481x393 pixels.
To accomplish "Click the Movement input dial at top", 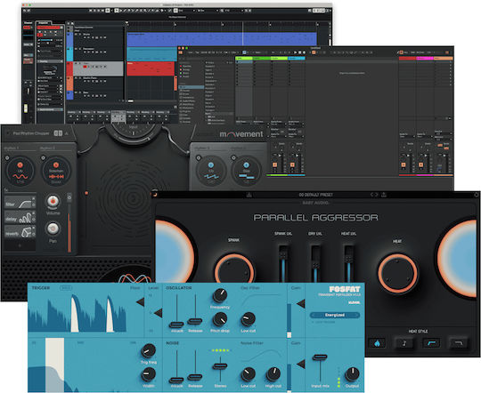I will [x=133, y=132].
